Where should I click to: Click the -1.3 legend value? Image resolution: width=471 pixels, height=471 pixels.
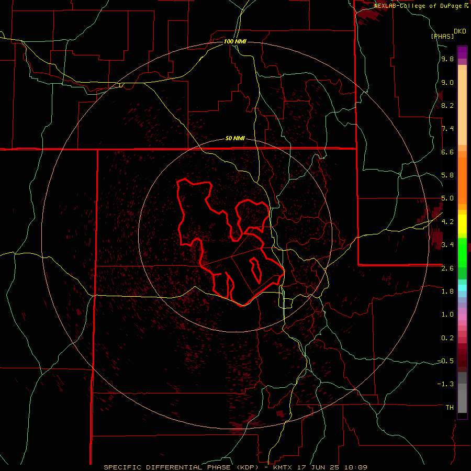[x=445, y=384]
